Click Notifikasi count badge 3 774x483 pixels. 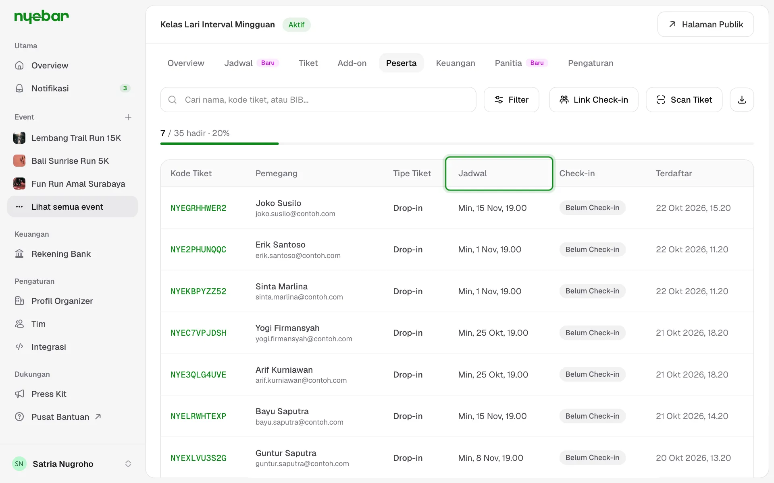pyautogui.click(x=125, y=88)
